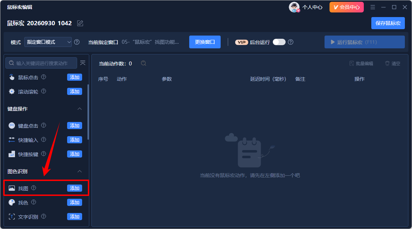Toggle the 后台运行 background run switch

pos(279,42)
